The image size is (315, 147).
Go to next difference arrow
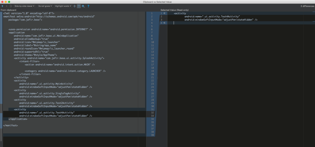(x=7, y=6)
